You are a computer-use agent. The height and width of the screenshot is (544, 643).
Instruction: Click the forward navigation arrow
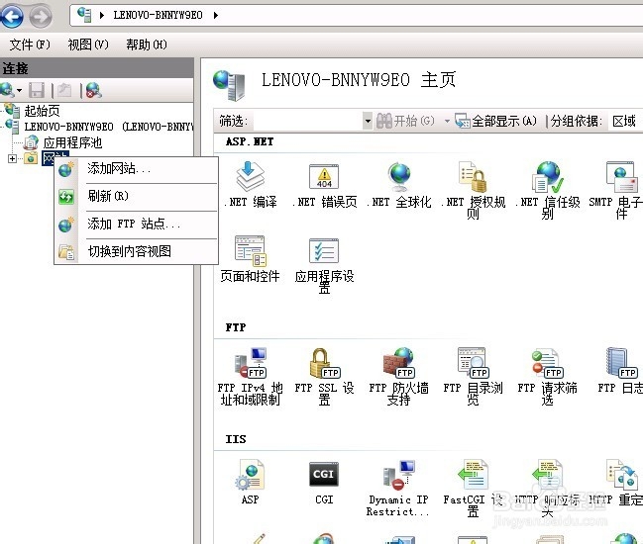(x=41, y=17)
